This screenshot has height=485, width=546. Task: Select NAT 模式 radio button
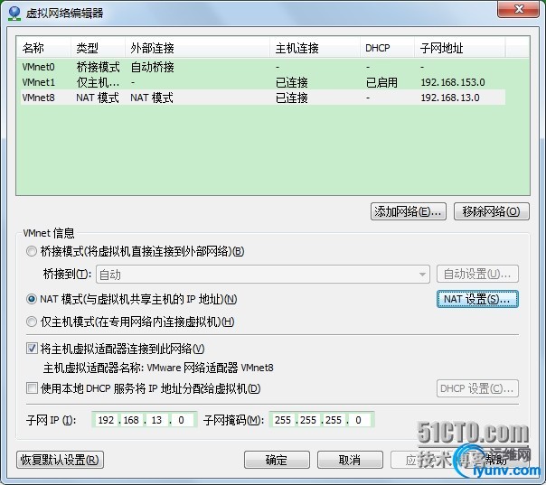click(32, 299)
